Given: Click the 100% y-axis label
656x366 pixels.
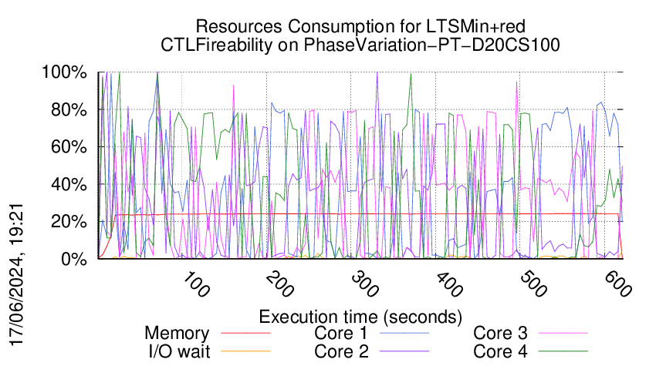Looking at the screenshot, I should click(x=64, y=72).
